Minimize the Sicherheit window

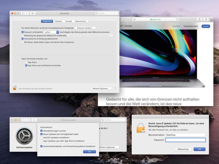(x=15, y=13)
